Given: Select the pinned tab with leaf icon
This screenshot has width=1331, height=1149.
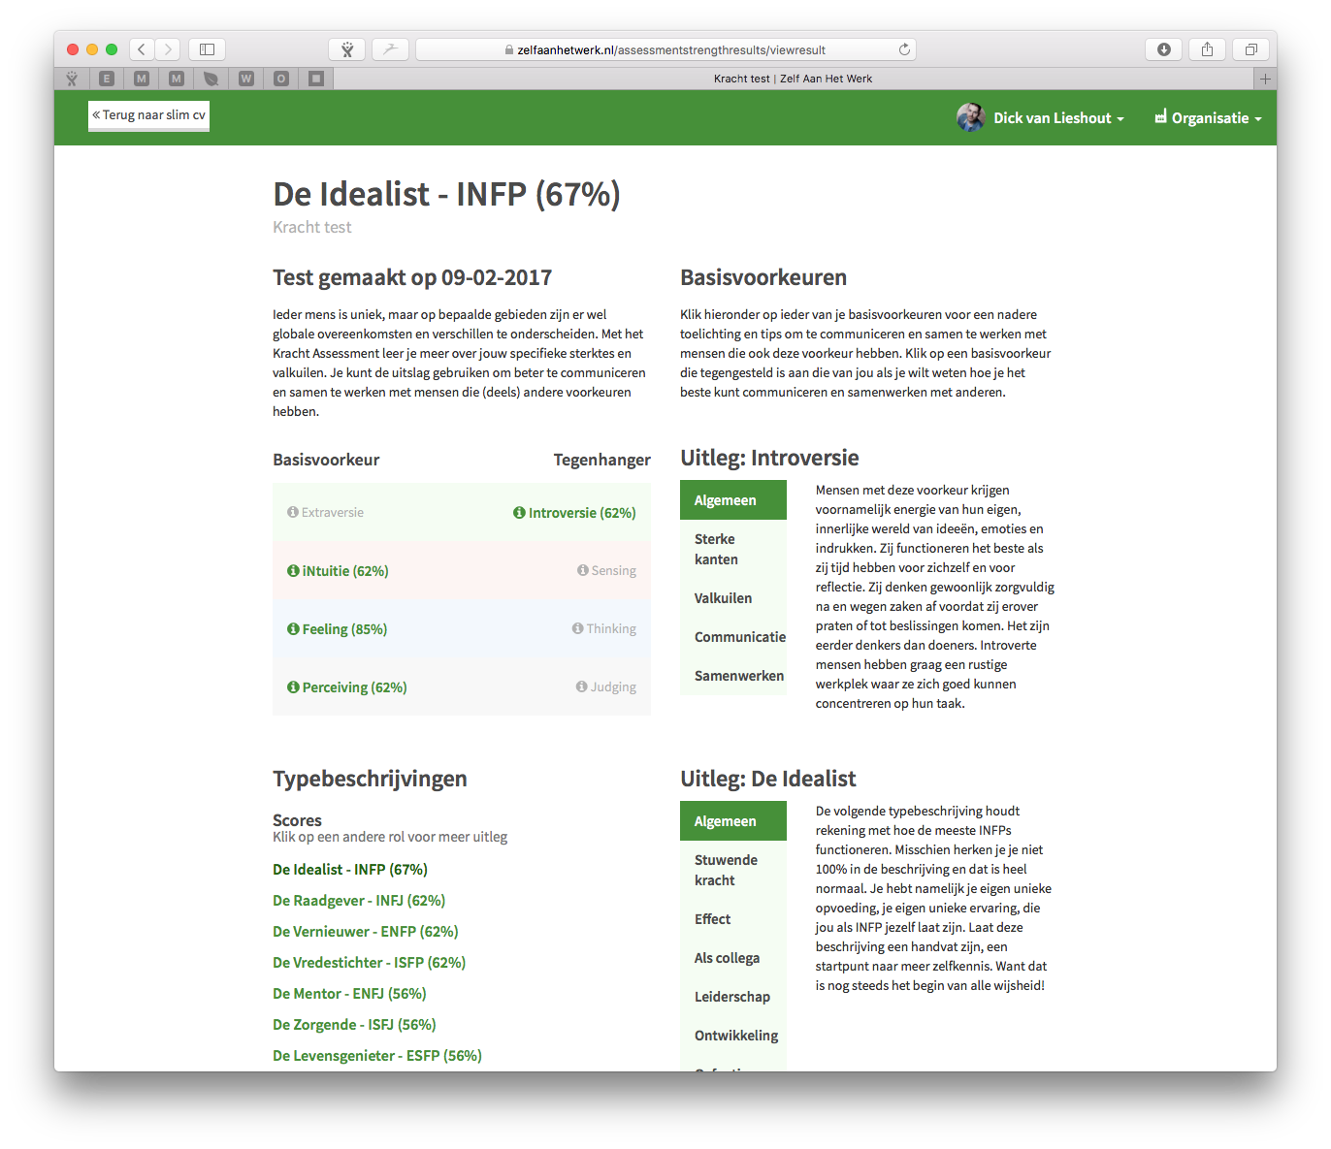Looking at the screenshot, I should pyautogui.click(x=211, y=79).
